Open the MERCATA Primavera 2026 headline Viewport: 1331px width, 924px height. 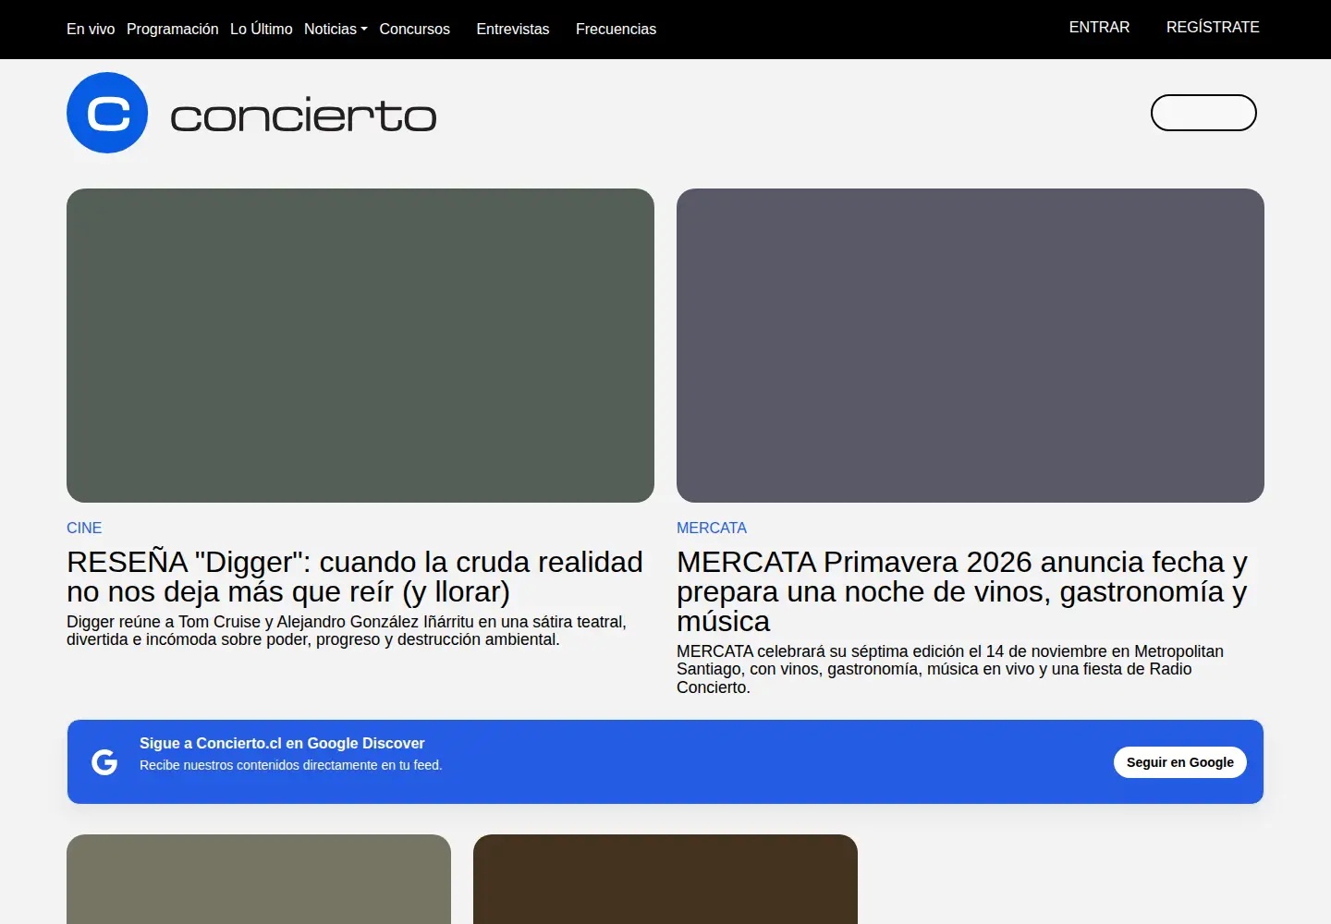[962, 591]
